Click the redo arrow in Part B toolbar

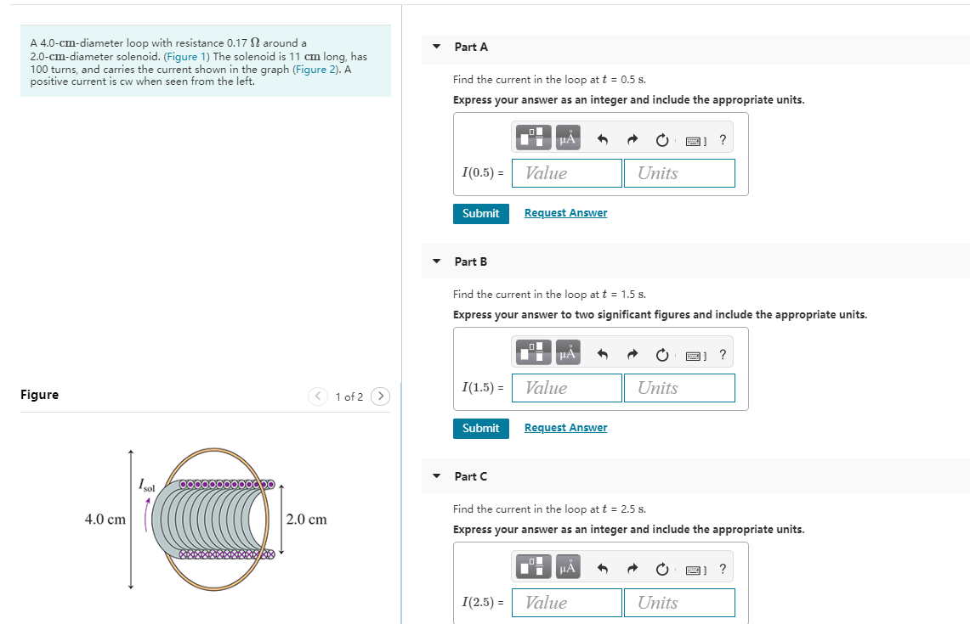[632, 352]
